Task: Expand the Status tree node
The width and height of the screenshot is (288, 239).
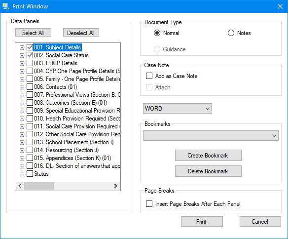Action: pyautogui.click(x=22, y=174)
